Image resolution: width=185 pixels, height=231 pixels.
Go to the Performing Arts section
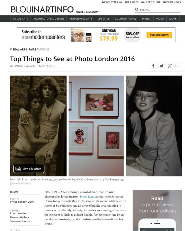81,19
